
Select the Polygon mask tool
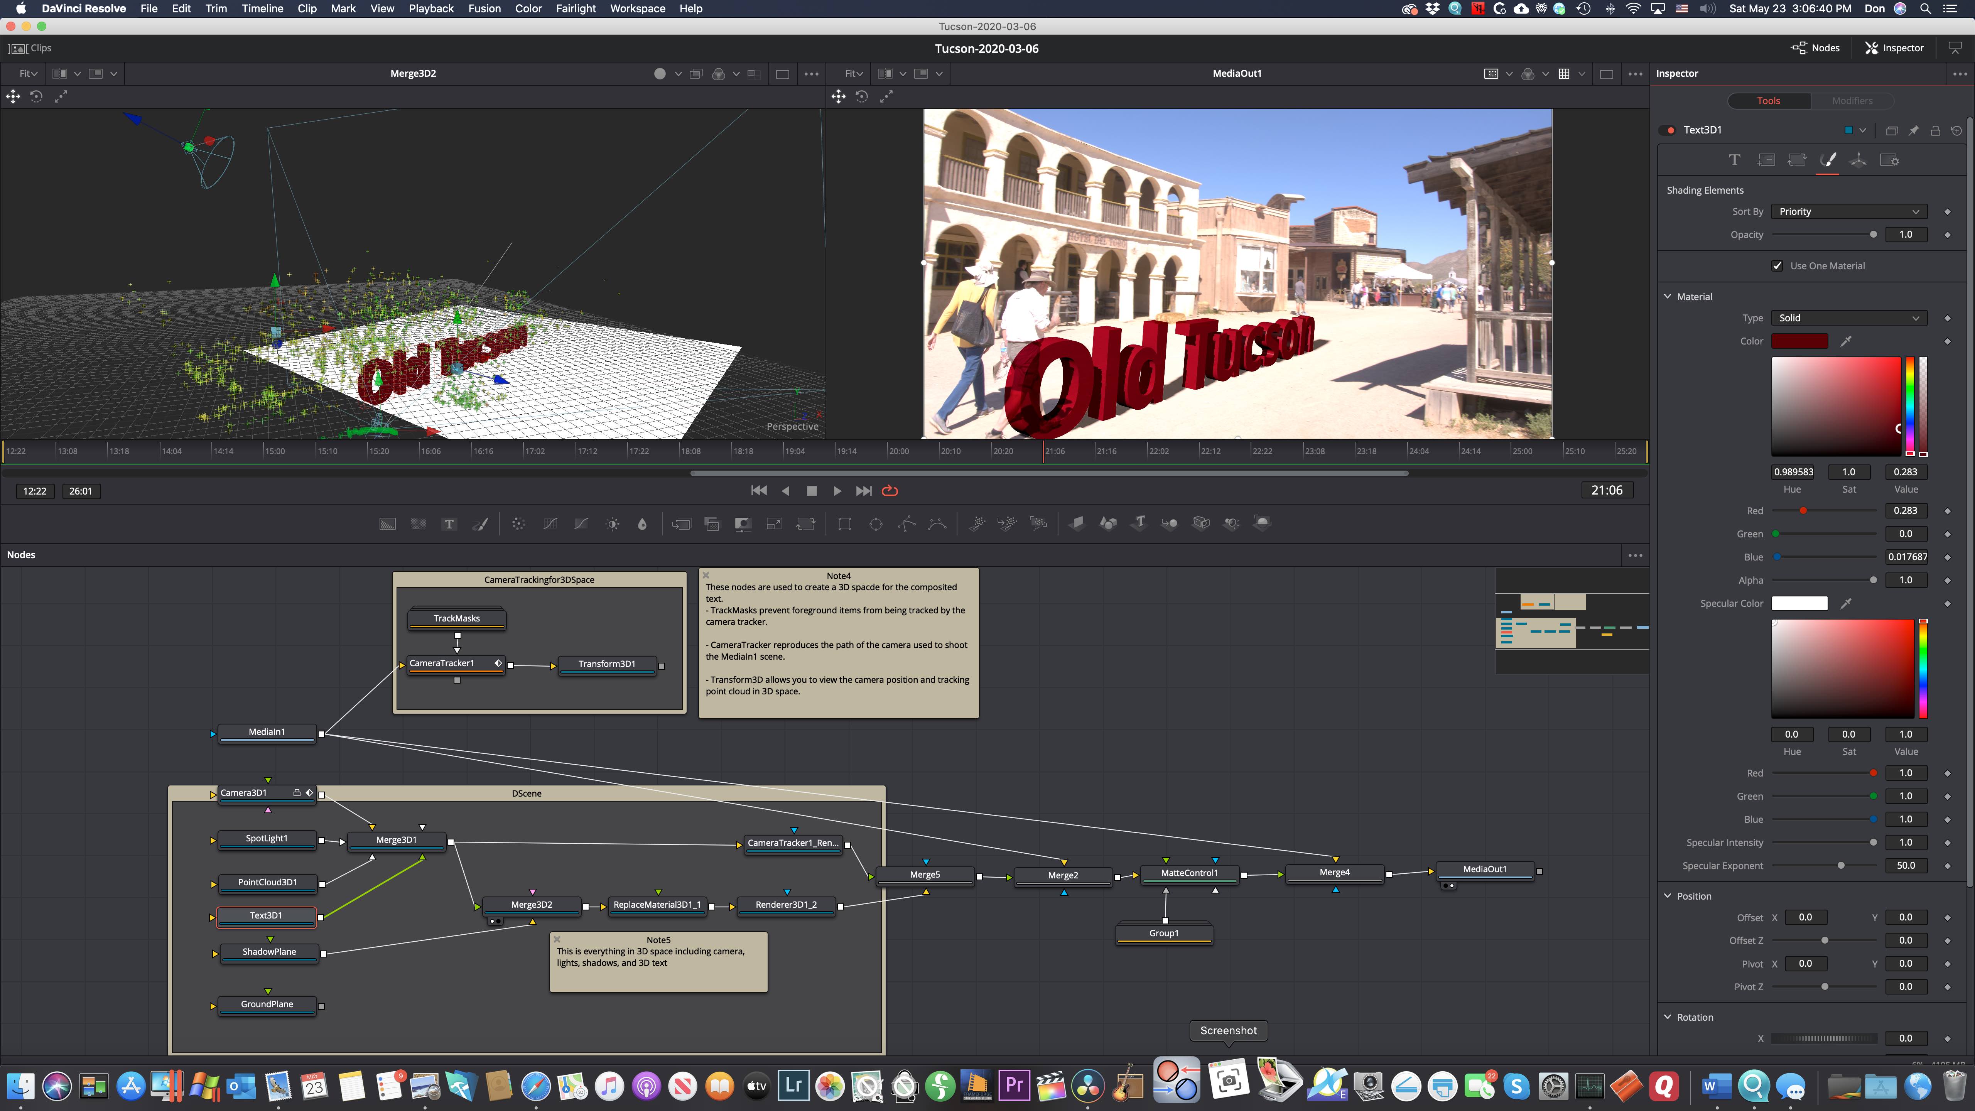[x=907, y=524]
